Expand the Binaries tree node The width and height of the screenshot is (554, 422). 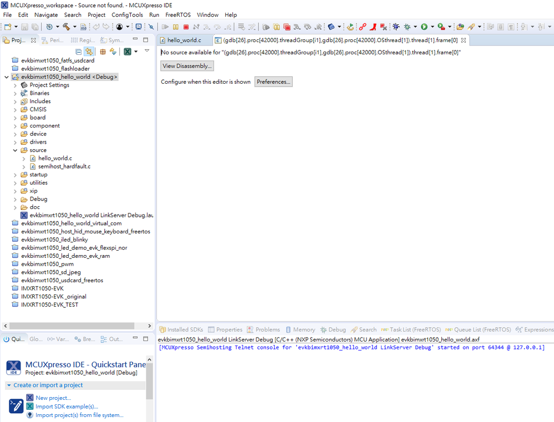[x=15, y=93]
